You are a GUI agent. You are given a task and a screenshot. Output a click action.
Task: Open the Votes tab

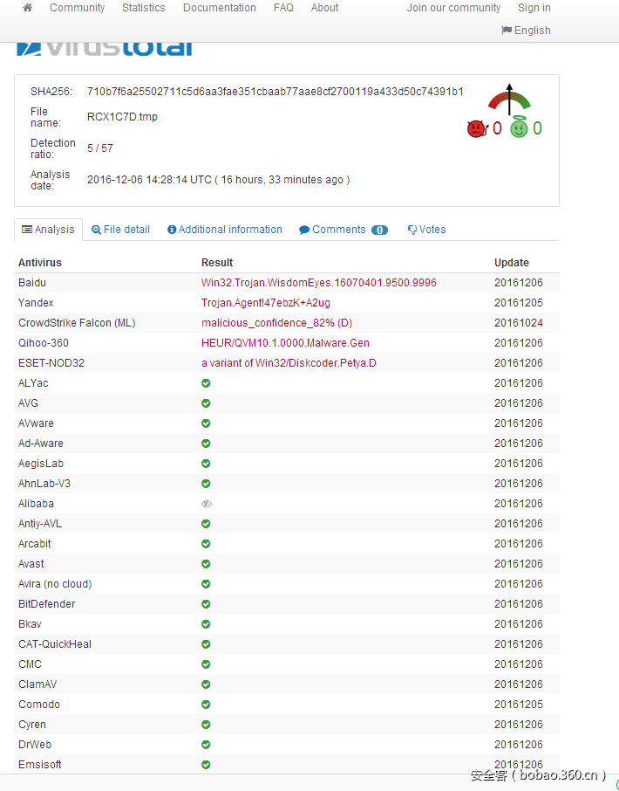pos(426,230)
